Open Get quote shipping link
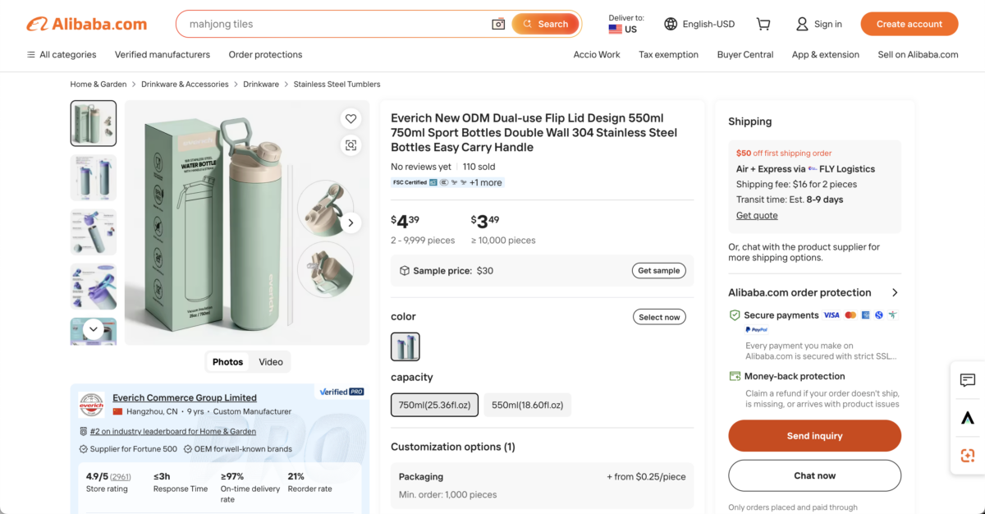 [757, 215]
